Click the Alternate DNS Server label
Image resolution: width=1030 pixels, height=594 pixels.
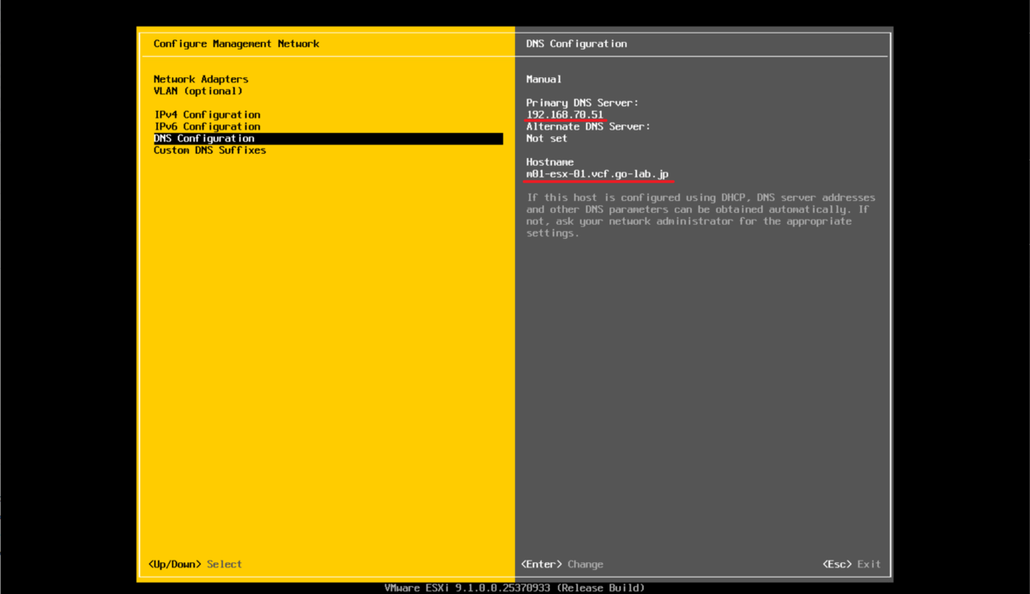(x=589, y=126)
